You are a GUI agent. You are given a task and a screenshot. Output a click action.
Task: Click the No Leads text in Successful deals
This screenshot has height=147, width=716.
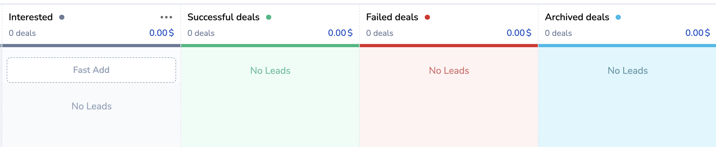tap(270, 71)
